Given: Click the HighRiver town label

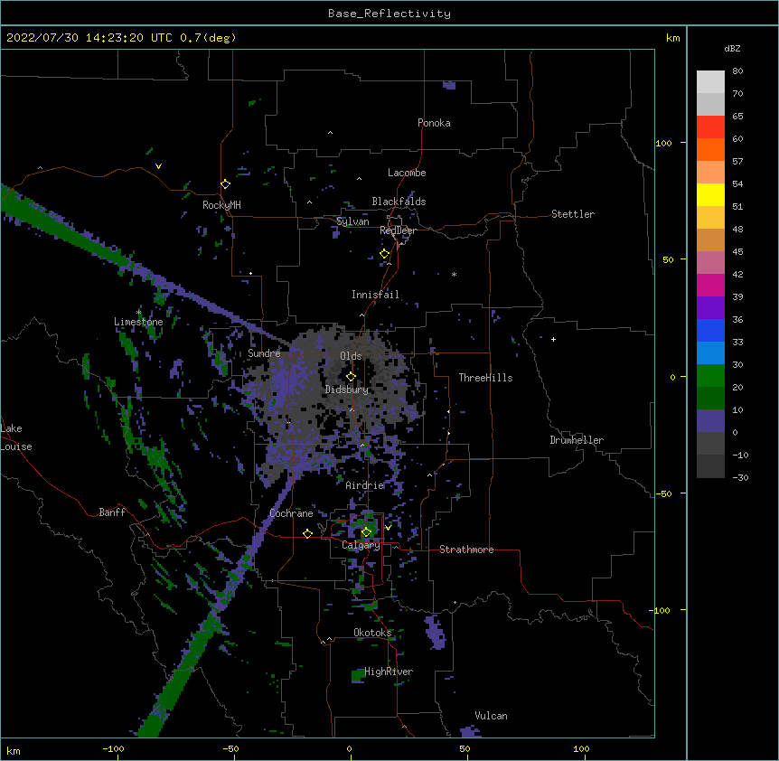Looking at the screenshot, I should [389, 672].
